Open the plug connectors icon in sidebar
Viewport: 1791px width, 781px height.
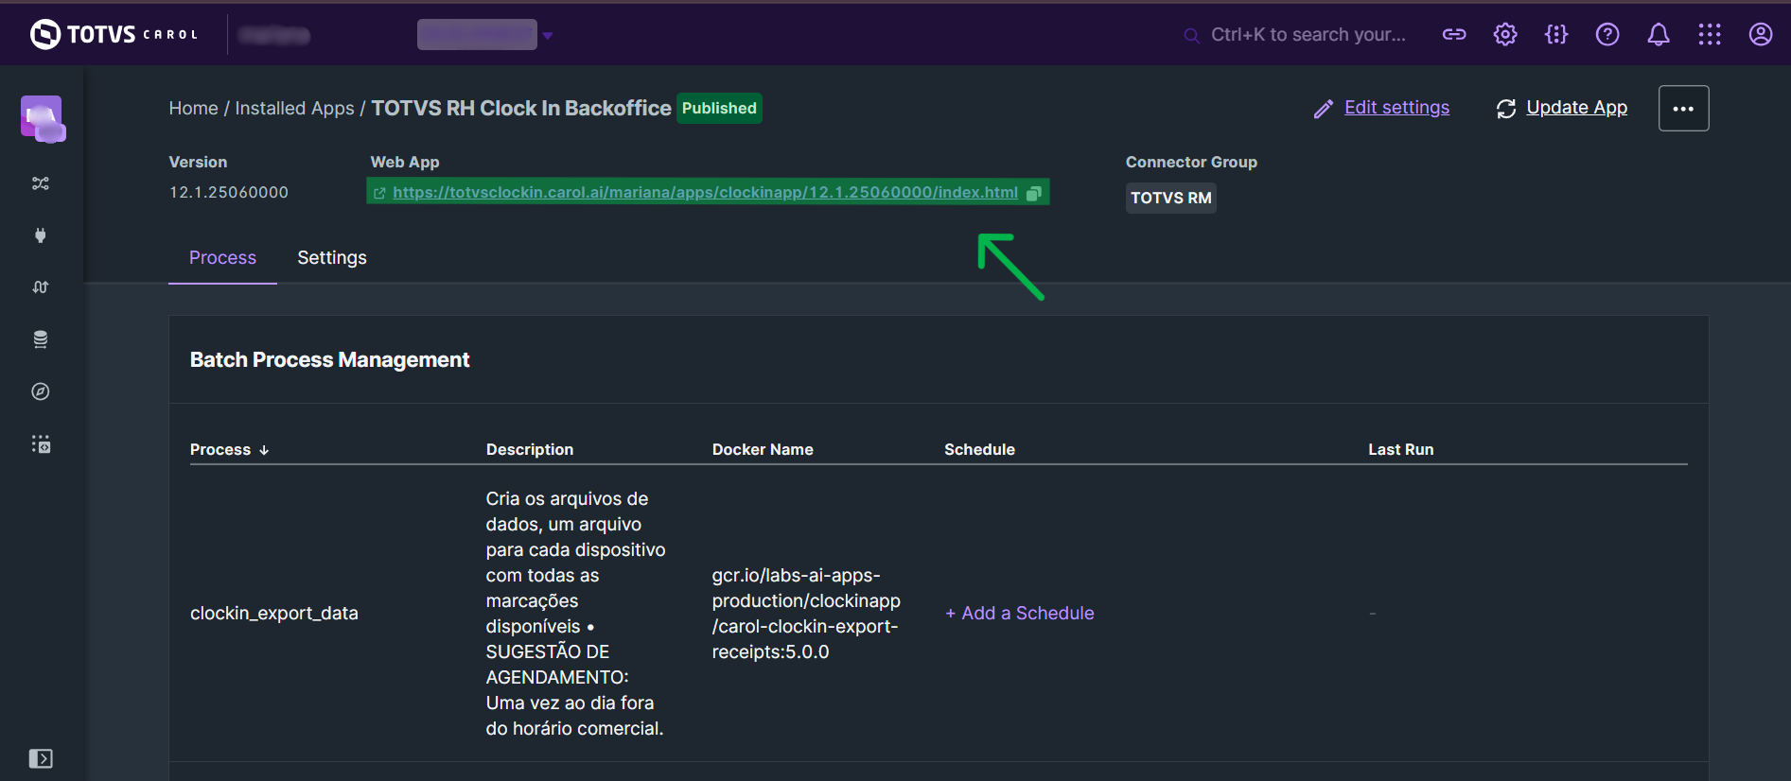tap(41, 235)
